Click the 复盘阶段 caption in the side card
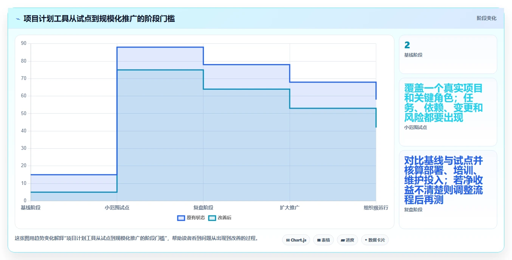The width and height of the screenshot is (512, 260). click(413, 209)
